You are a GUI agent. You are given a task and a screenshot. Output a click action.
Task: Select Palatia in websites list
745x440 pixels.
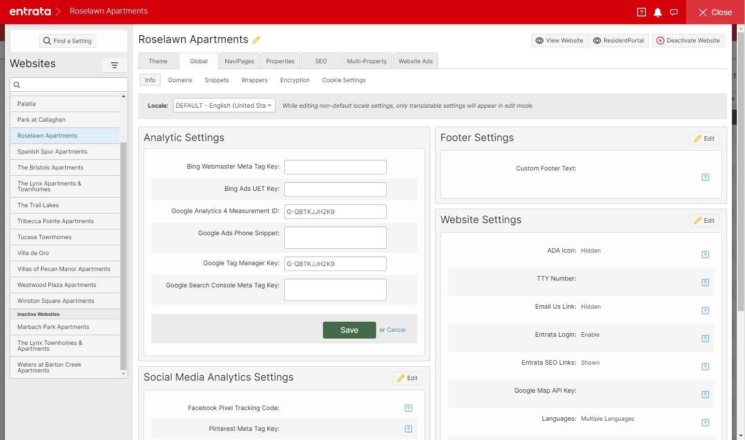click(65, 104)
